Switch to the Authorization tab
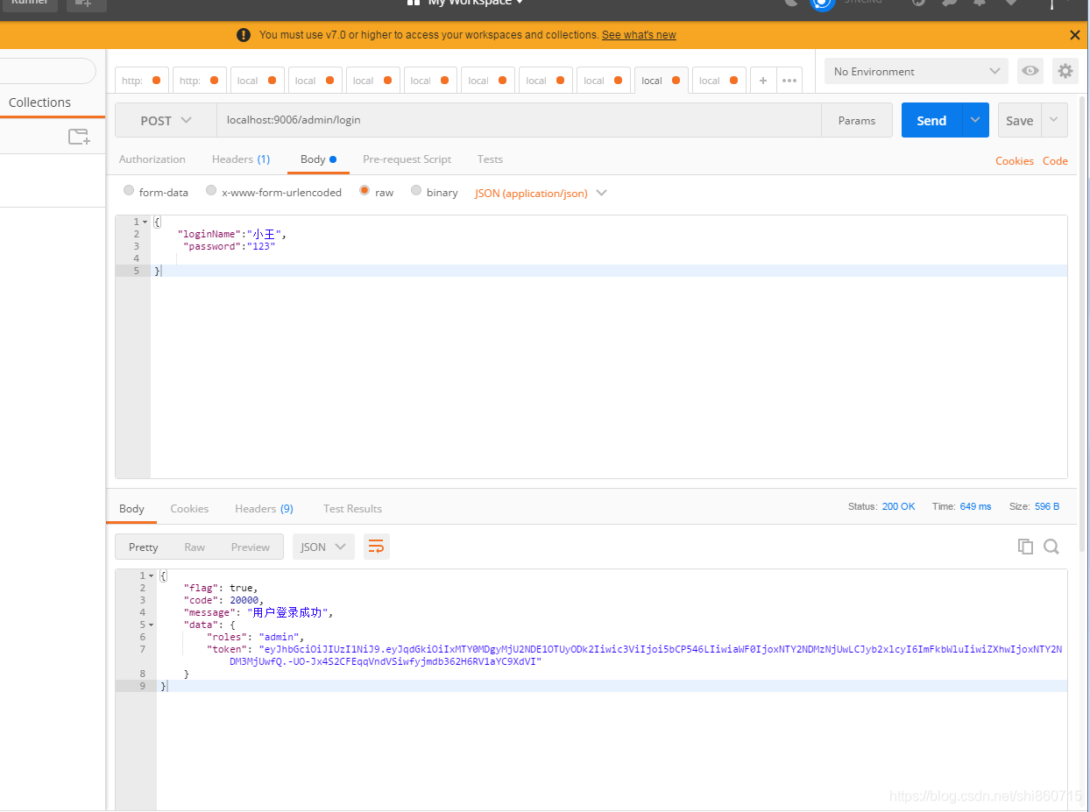 (x=152, y=159)
